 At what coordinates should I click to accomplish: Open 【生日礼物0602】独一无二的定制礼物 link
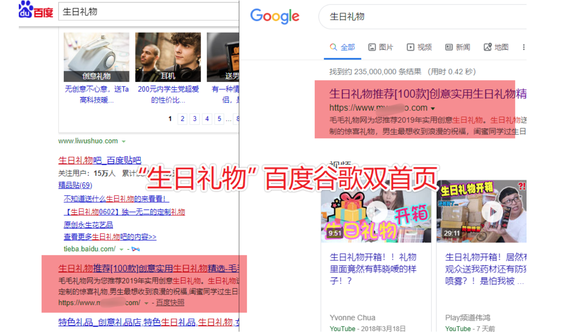pos(124,212)
